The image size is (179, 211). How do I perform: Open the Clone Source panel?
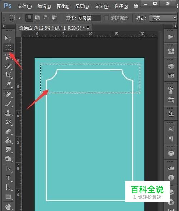(x=171, y=114)
